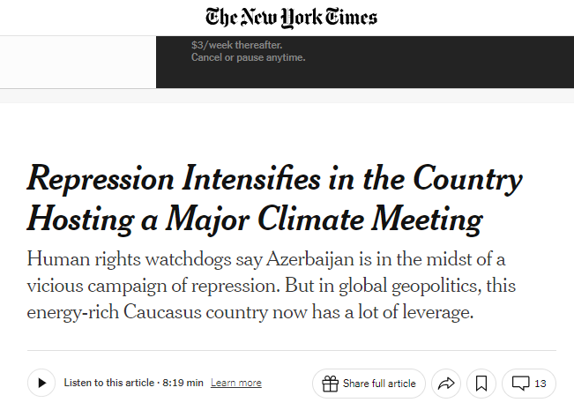Click "Cancel or pause anytime" in the banner
Image resolution: width=574 pixels, height=410 pixels.
tap(248, 58)
